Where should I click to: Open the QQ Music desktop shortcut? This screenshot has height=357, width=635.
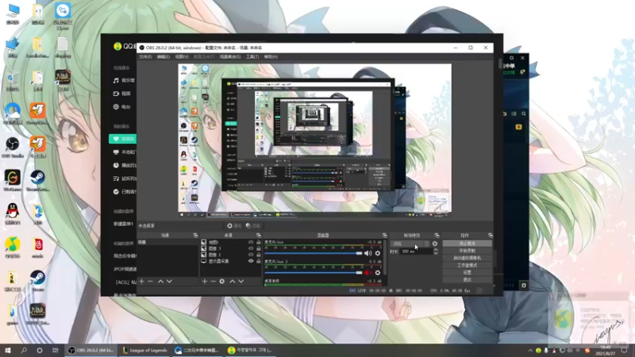(13, 247)
